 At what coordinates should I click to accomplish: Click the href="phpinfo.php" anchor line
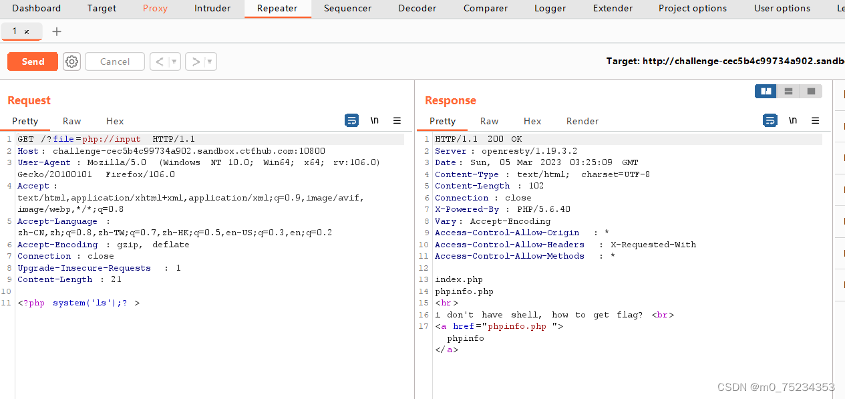(499, 326)
